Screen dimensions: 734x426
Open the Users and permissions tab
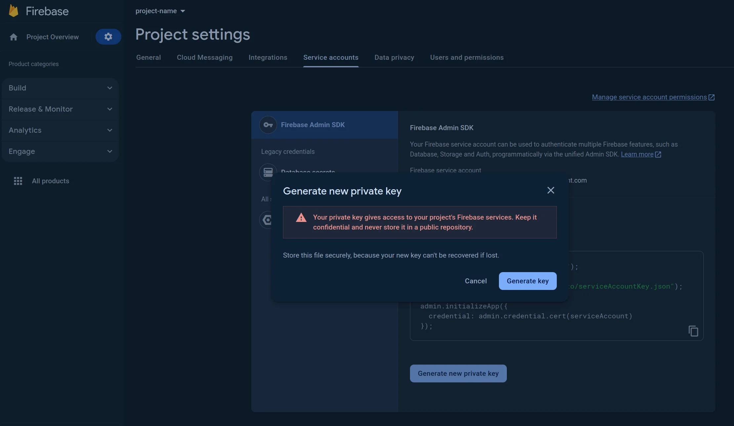[x=467, y=57]
